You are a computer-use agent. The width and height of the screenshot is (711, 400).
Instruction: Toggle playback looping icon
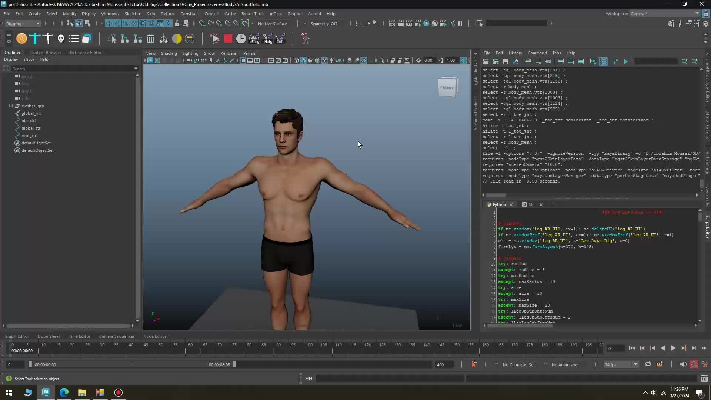click(648, 364)
